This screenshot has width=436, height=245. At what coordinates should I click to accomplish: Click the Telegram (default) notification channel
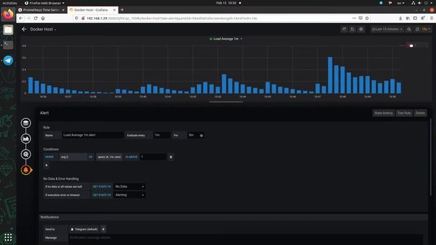point(84,229)
